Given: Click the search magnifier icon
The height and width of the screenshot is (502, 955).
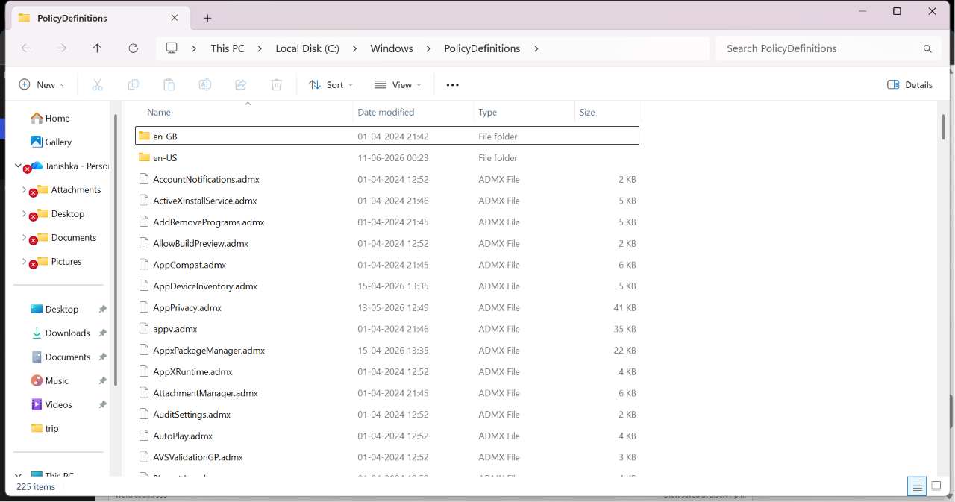Looking at the screenshot, I should point(927,48).
